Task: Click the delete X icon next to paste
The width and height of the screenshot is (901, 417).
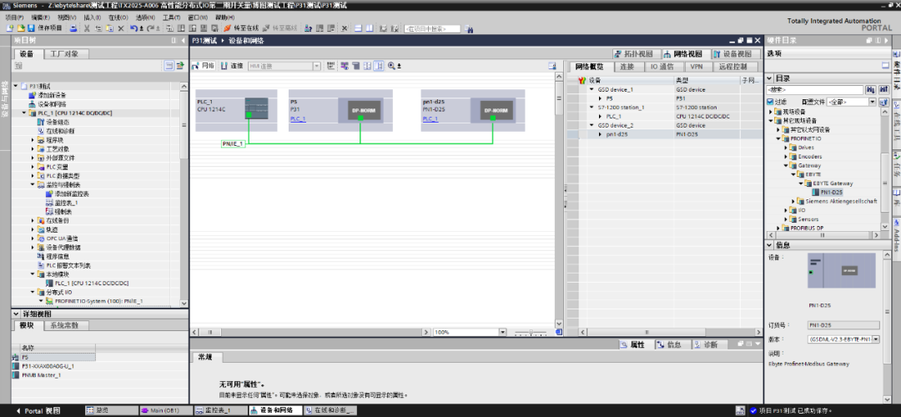Action: point(121,28)
